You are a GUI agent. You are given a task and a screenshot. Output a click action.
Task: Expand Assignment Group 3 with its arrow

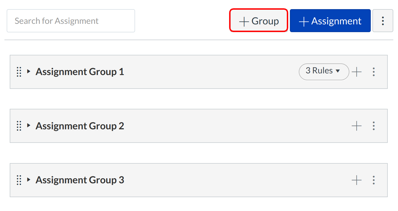pyautogui.click(x=28, y=179)
